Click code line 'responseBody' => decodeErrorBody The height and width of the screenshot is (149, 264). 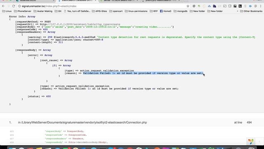click(x=76, y=142)
